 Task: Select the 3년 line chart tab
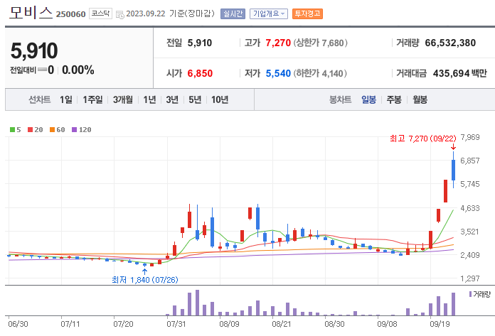172,99
